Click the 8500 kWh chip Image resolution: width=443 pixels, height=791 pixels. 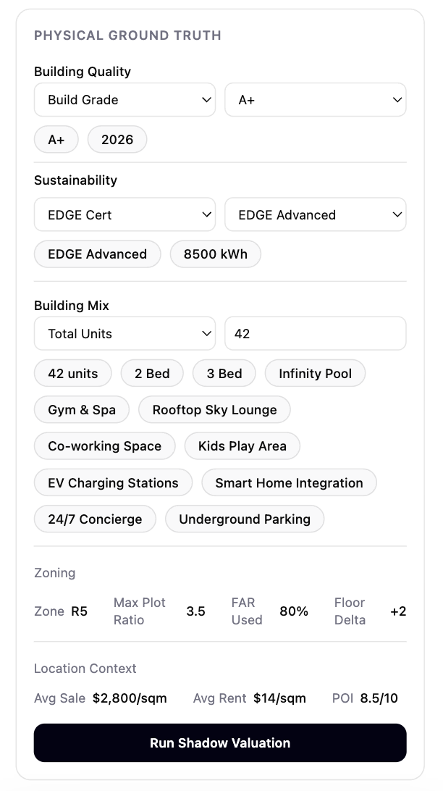pos(215,254)
